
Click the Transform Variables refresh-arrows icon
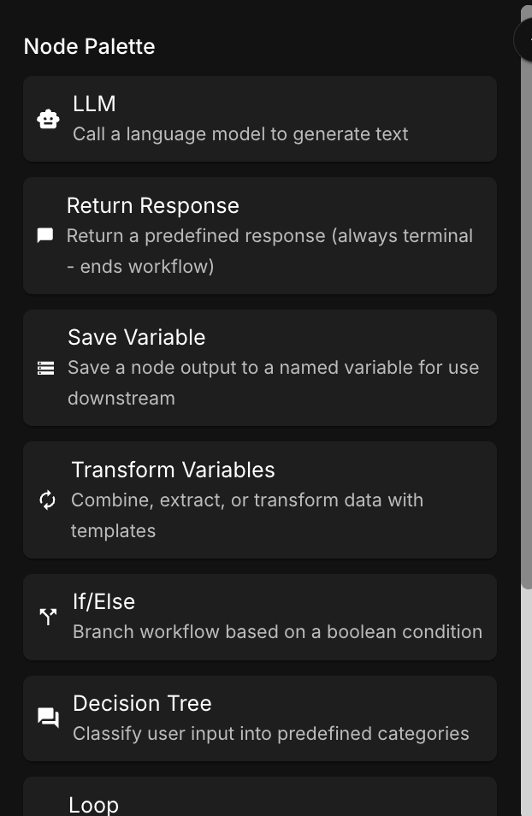(x=48, y=500)
